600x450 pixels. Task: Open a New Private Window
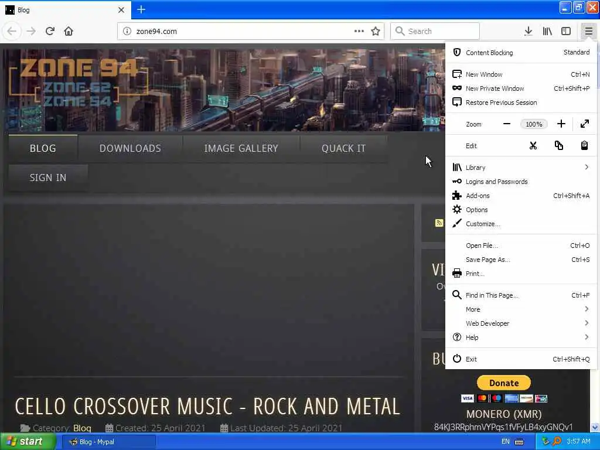pyautogui.click(x=521, y=88)
